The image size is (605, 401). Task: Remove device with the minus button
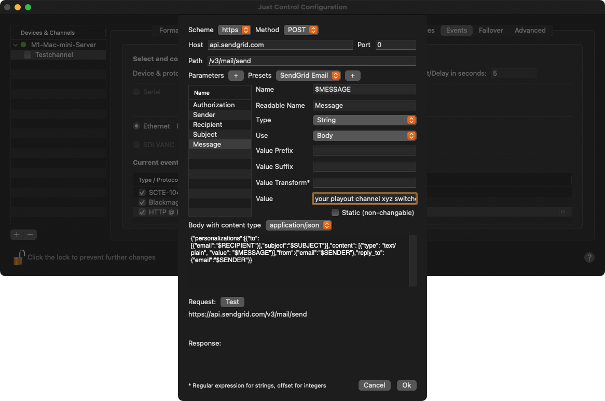(30, 234)
